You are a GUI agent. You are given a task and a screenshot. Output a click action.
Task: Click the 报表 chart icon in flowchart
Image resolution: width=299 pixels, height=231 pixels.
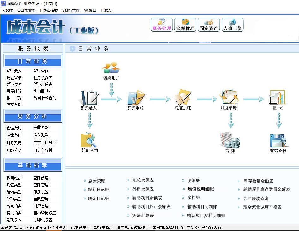pos(278,98)
